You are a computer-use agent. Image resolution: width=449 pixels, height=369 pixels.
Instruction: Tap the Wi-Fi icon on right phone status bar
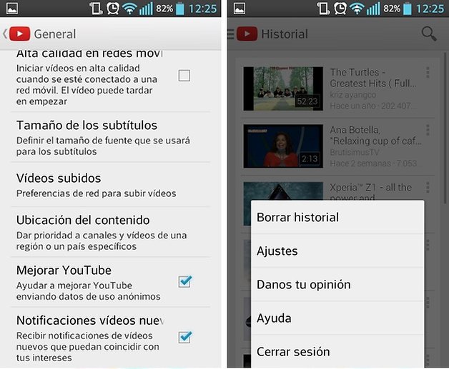(357, 9)
